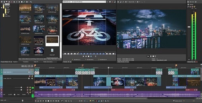Pause playback in the Trimmer panel

click(x=86, y=56)
